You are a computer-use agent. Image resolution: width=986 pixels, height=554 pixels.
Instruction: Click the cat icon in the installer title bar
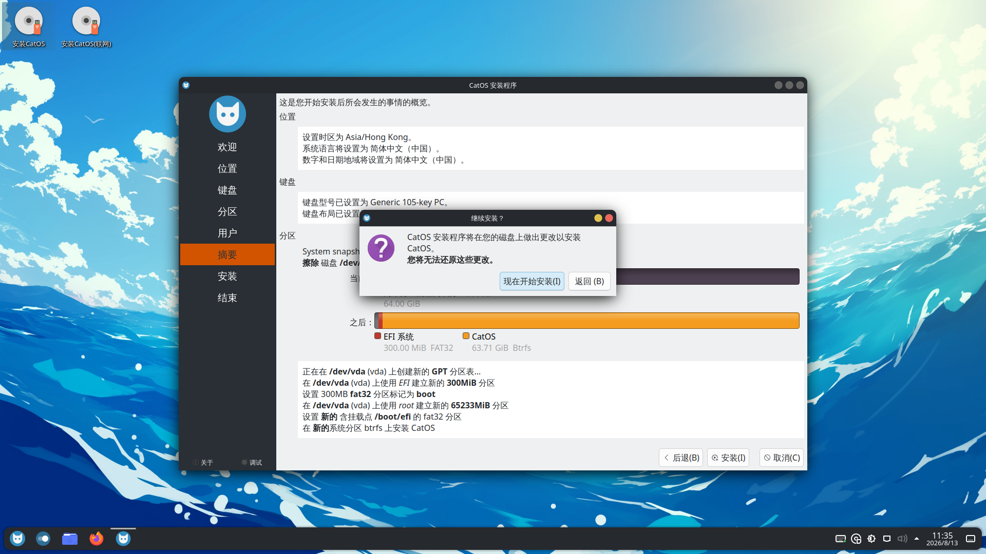click(186, 85)
